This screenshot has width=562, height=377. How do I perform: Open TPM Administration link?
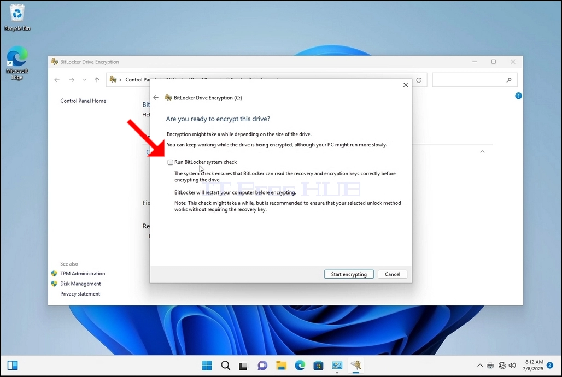pyautogui.click(x=83, y=273)
